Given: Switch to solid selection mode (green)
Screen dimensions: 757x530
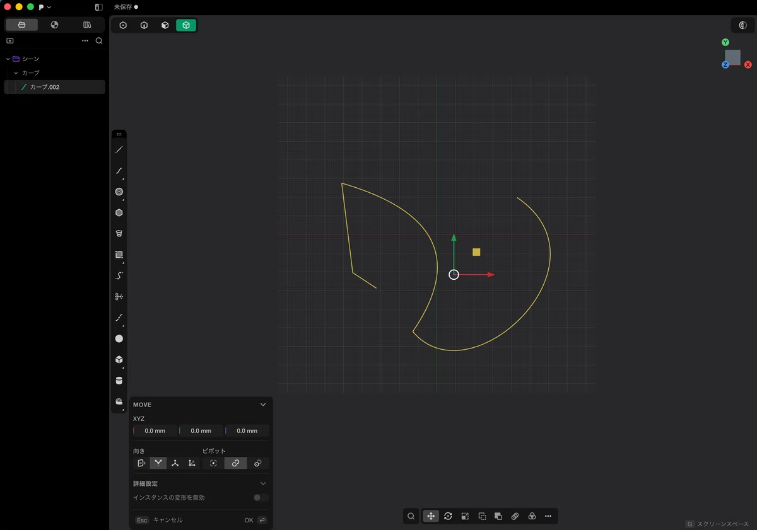Looking at the screenshot, I should pos(186,25).
